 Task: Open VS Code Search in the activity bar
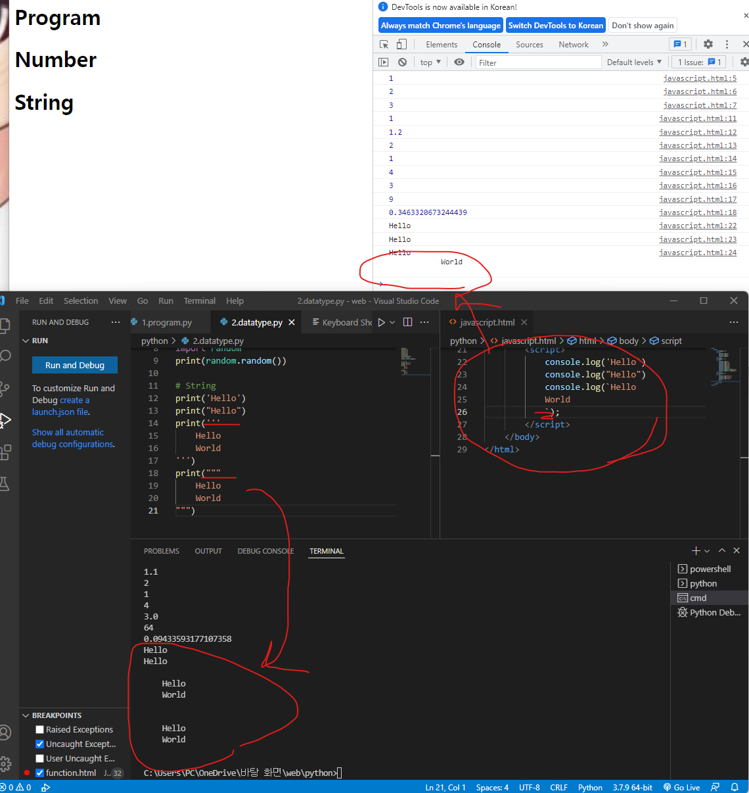point(5,356)
